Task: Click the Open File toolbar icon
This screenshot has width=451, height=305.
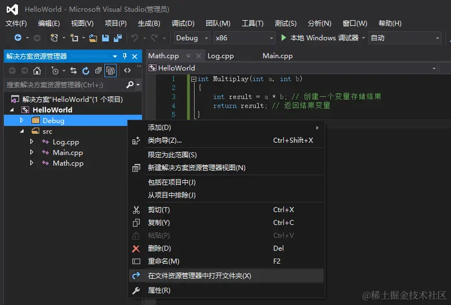Action: click(x=93, y=37)
